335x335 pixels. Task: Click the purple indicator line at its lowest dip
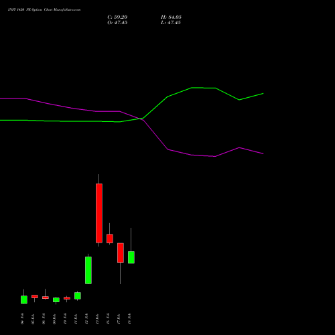[215, 156]
